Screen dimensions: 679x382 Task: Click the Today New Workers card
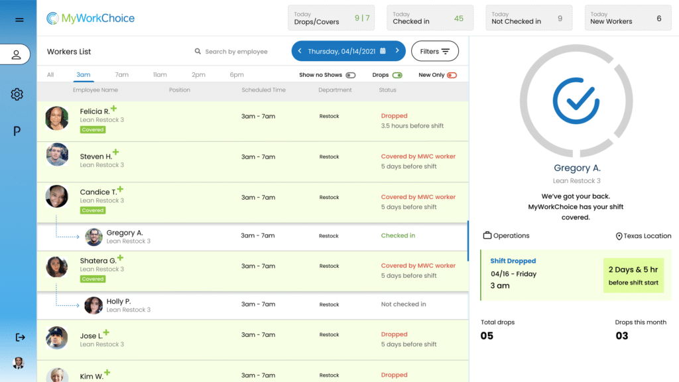[628, 18]
